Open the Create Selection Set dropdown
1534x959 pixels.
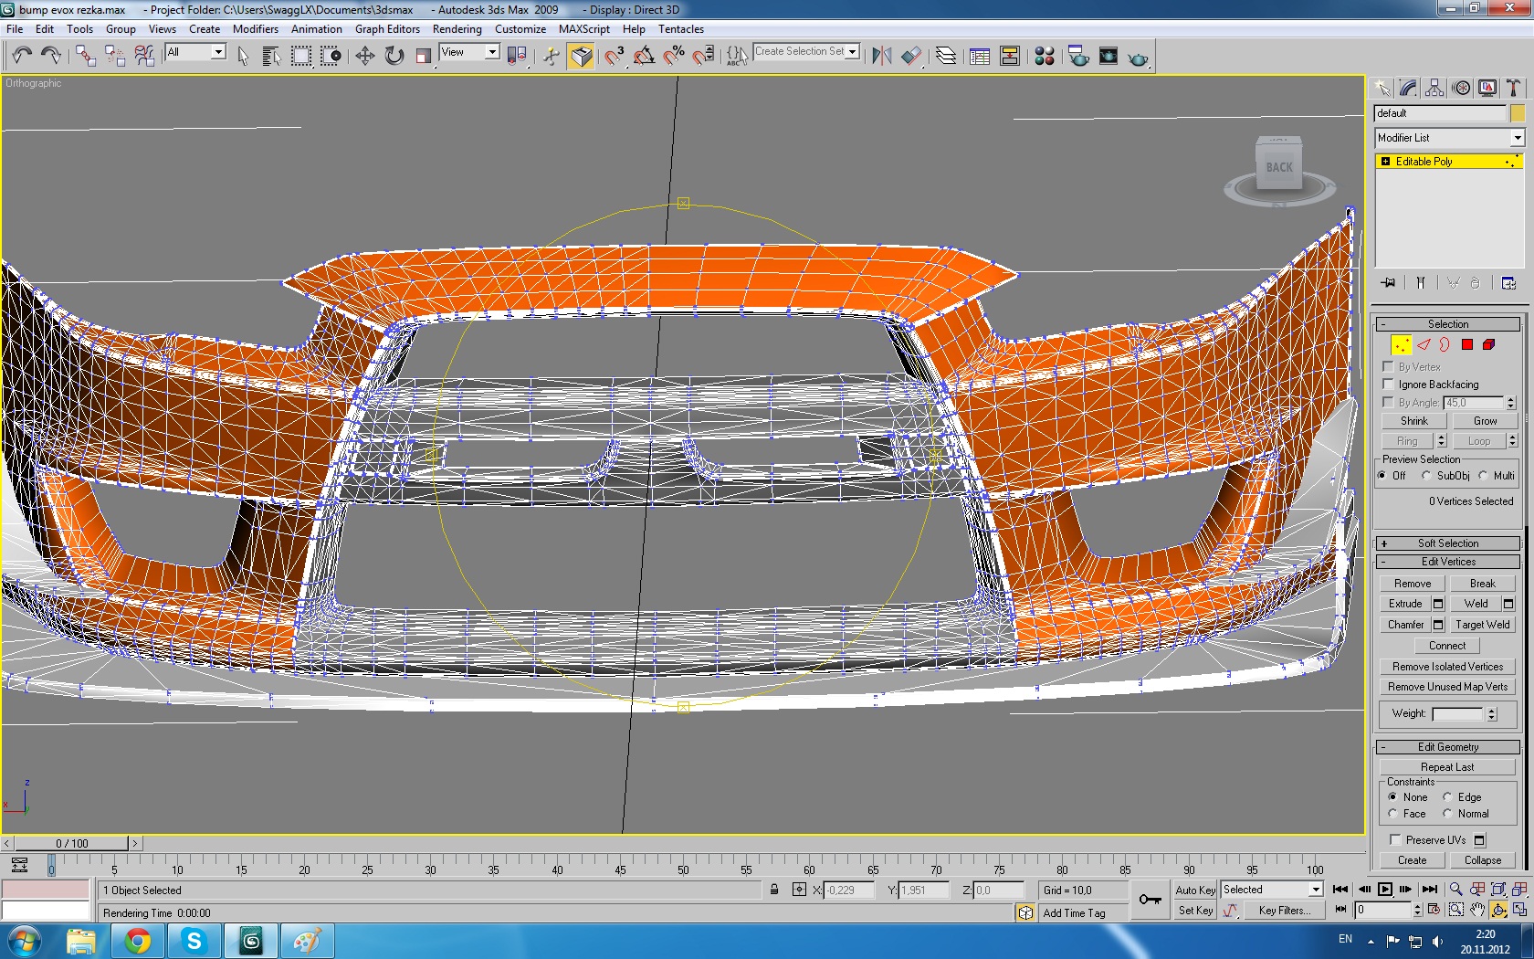coord(853,52)
